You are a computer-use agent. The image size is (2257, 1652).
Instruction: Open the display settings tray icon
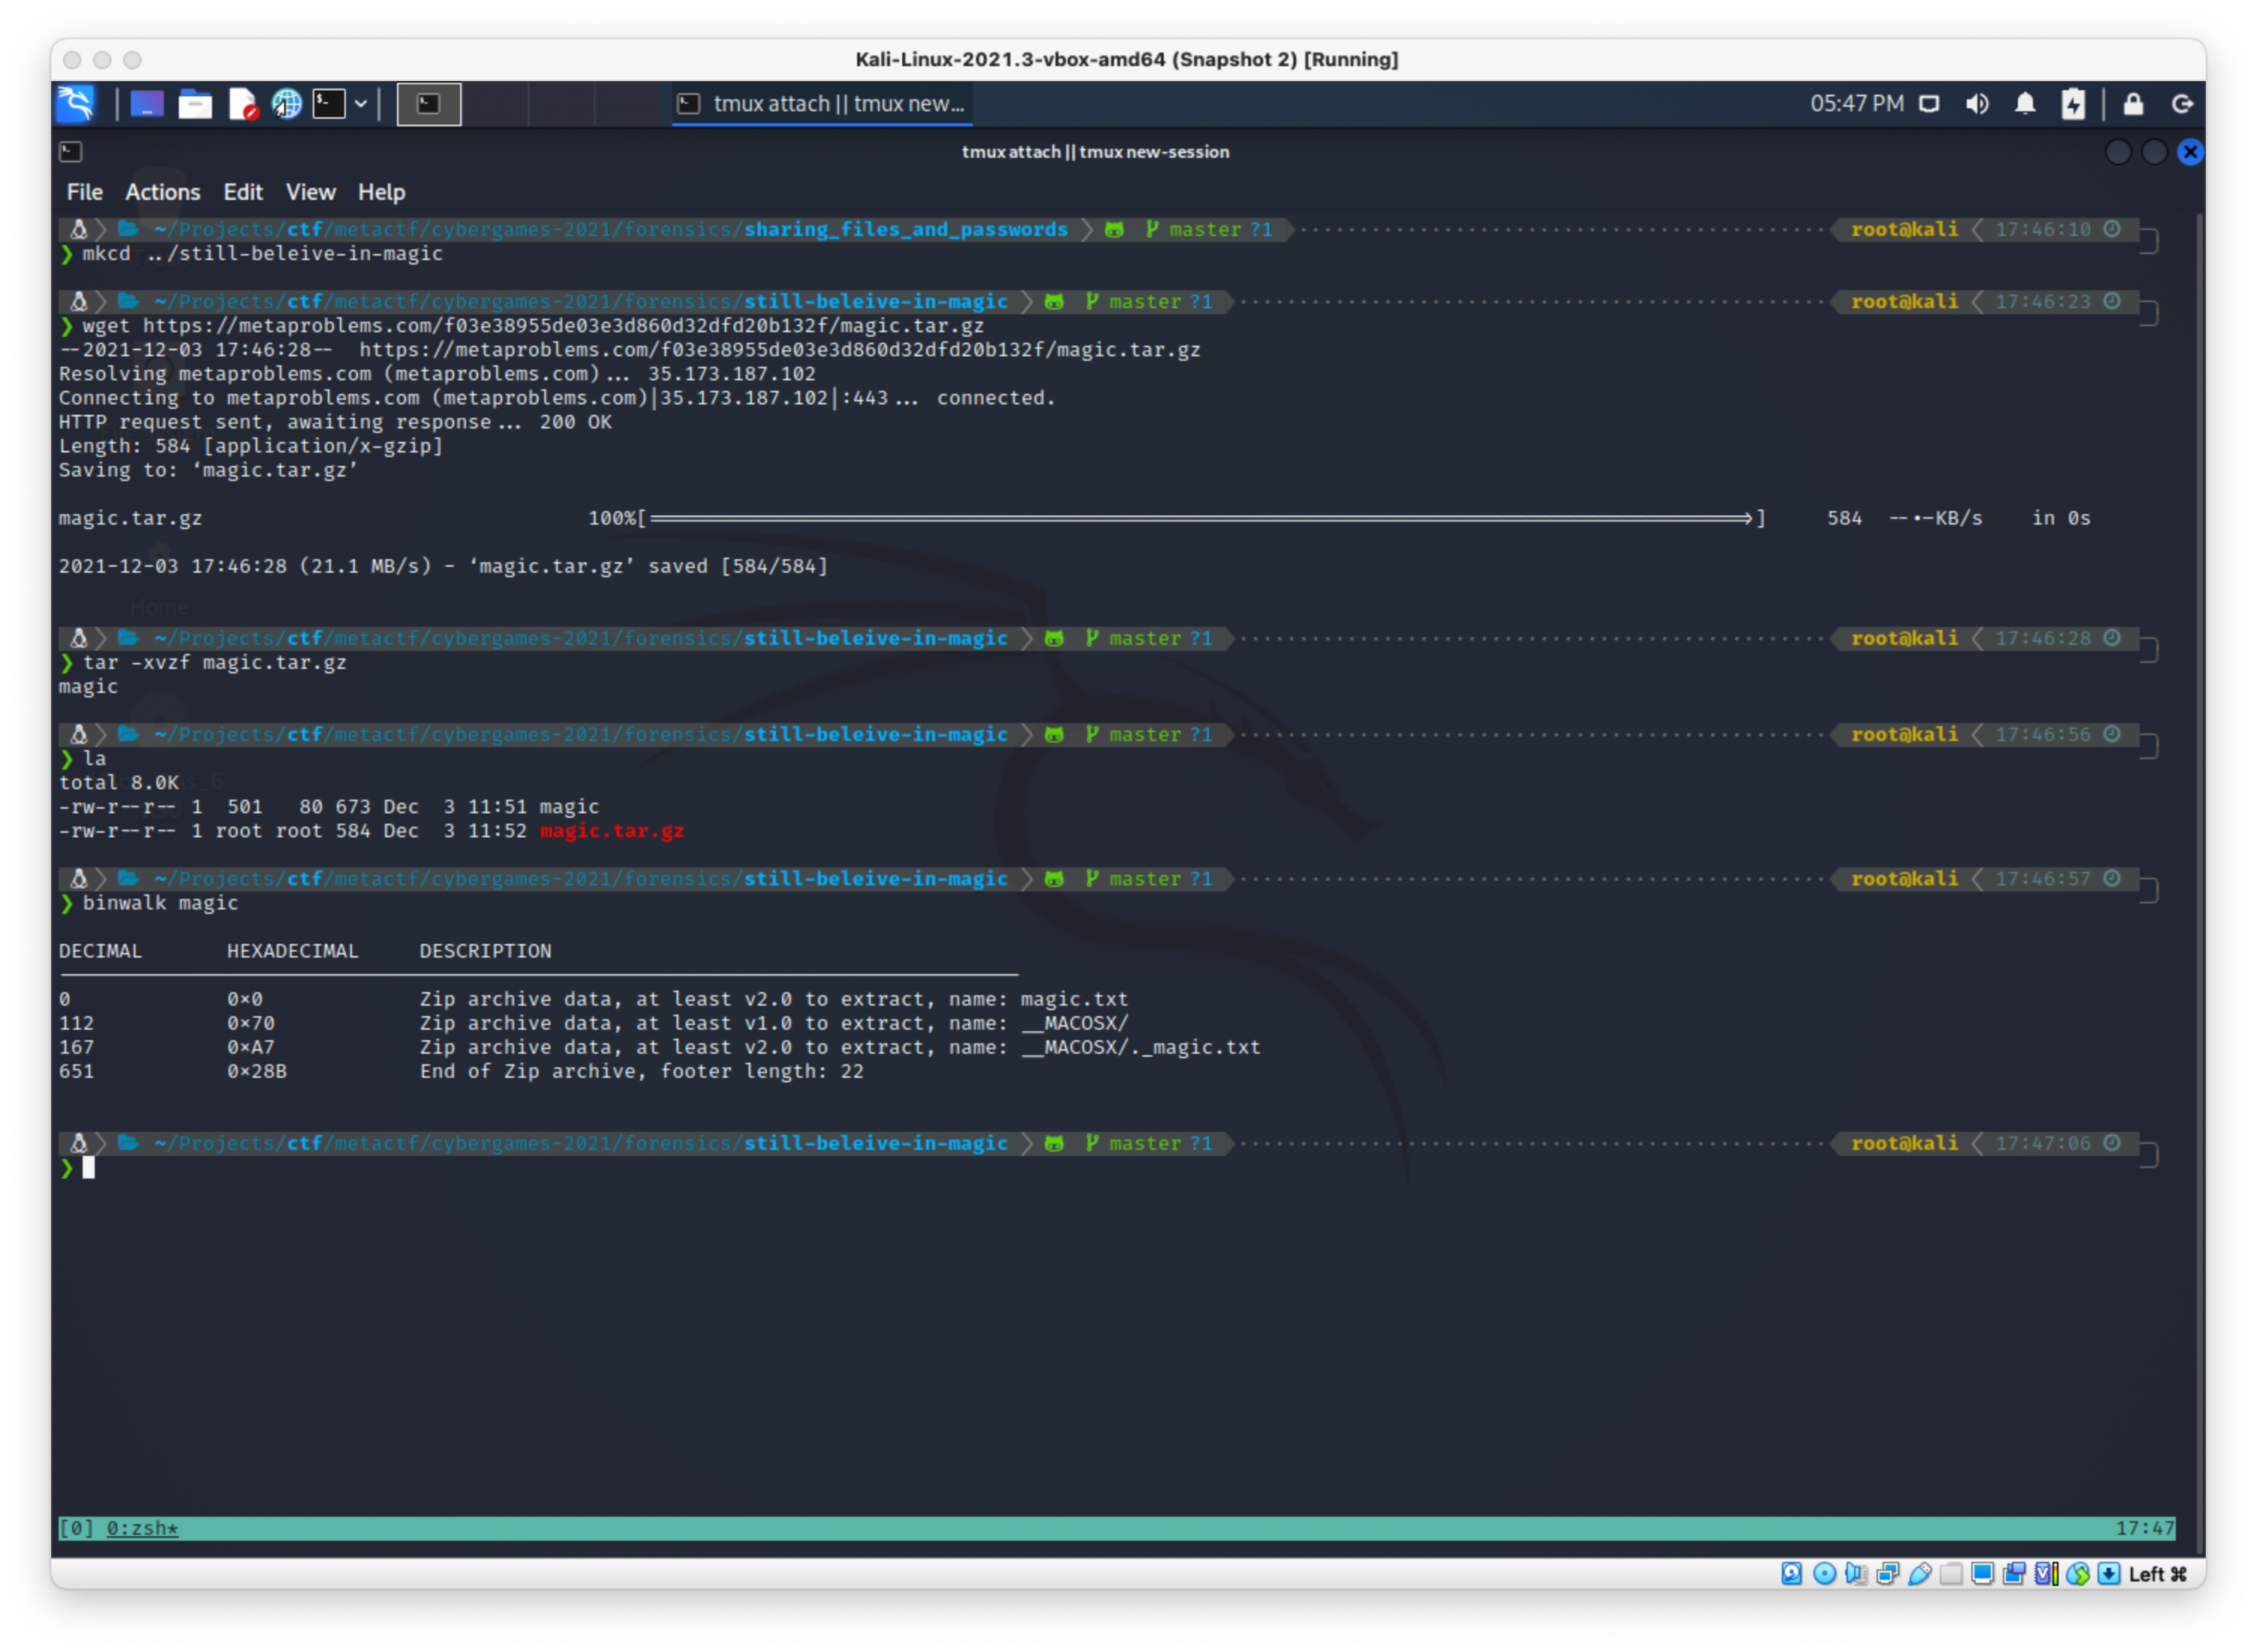point(1930,104)
